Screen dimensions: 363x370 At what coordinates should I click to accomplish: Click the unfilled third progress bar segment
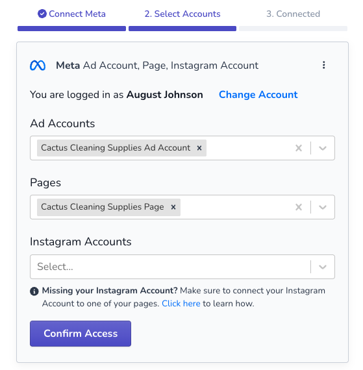tap(293, 29)
